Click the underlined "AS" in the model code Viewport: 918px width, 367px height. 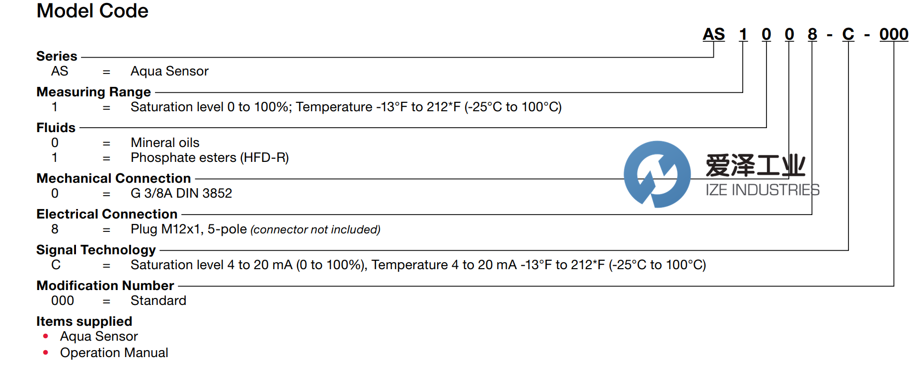713,34
